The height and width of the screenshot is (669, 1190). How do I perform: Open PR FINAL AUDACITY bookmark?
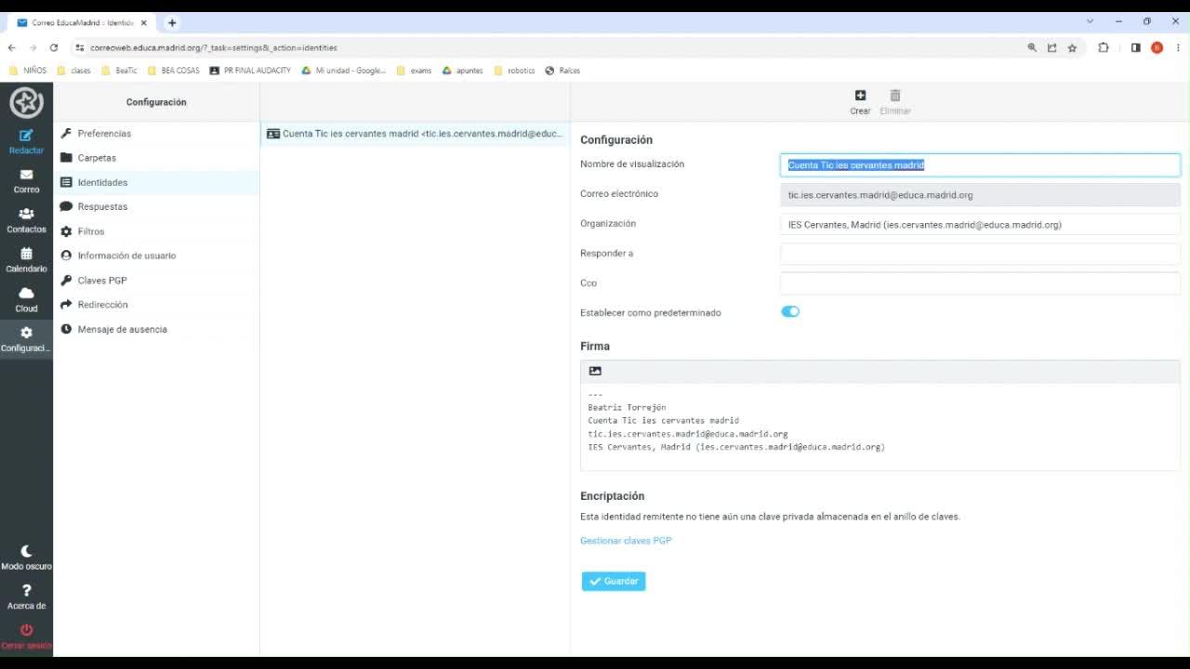point(250,71)
